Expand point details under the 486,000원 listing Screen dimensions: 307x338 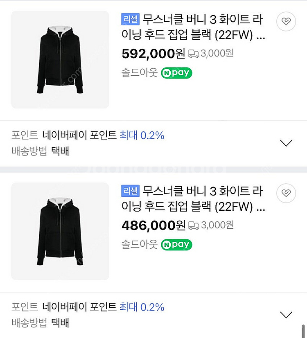286,315
